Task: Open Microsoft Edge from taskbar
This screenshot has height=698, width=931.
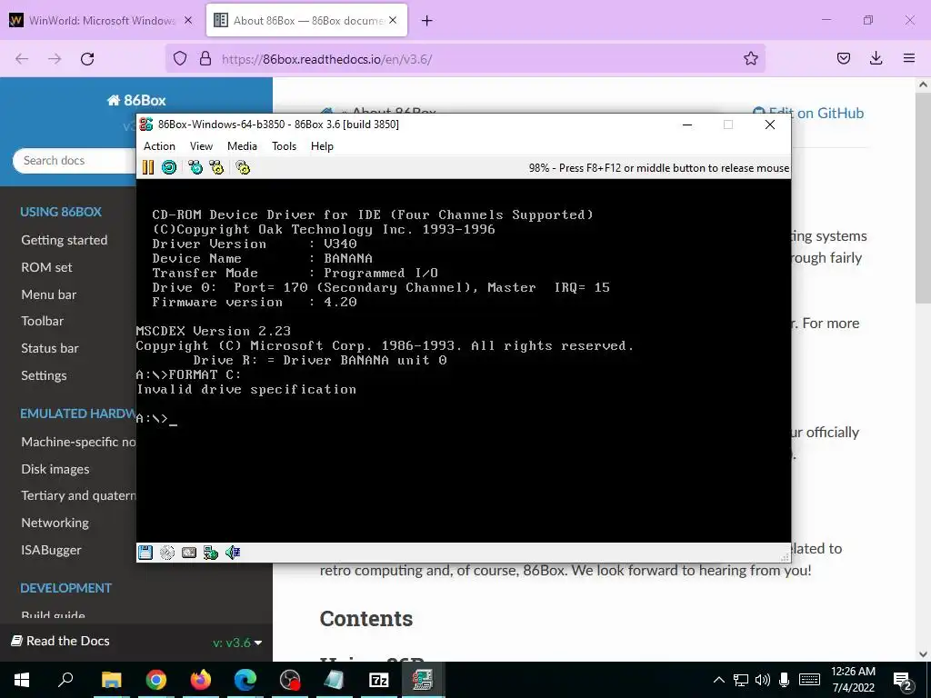Action: tap(245, 680)
